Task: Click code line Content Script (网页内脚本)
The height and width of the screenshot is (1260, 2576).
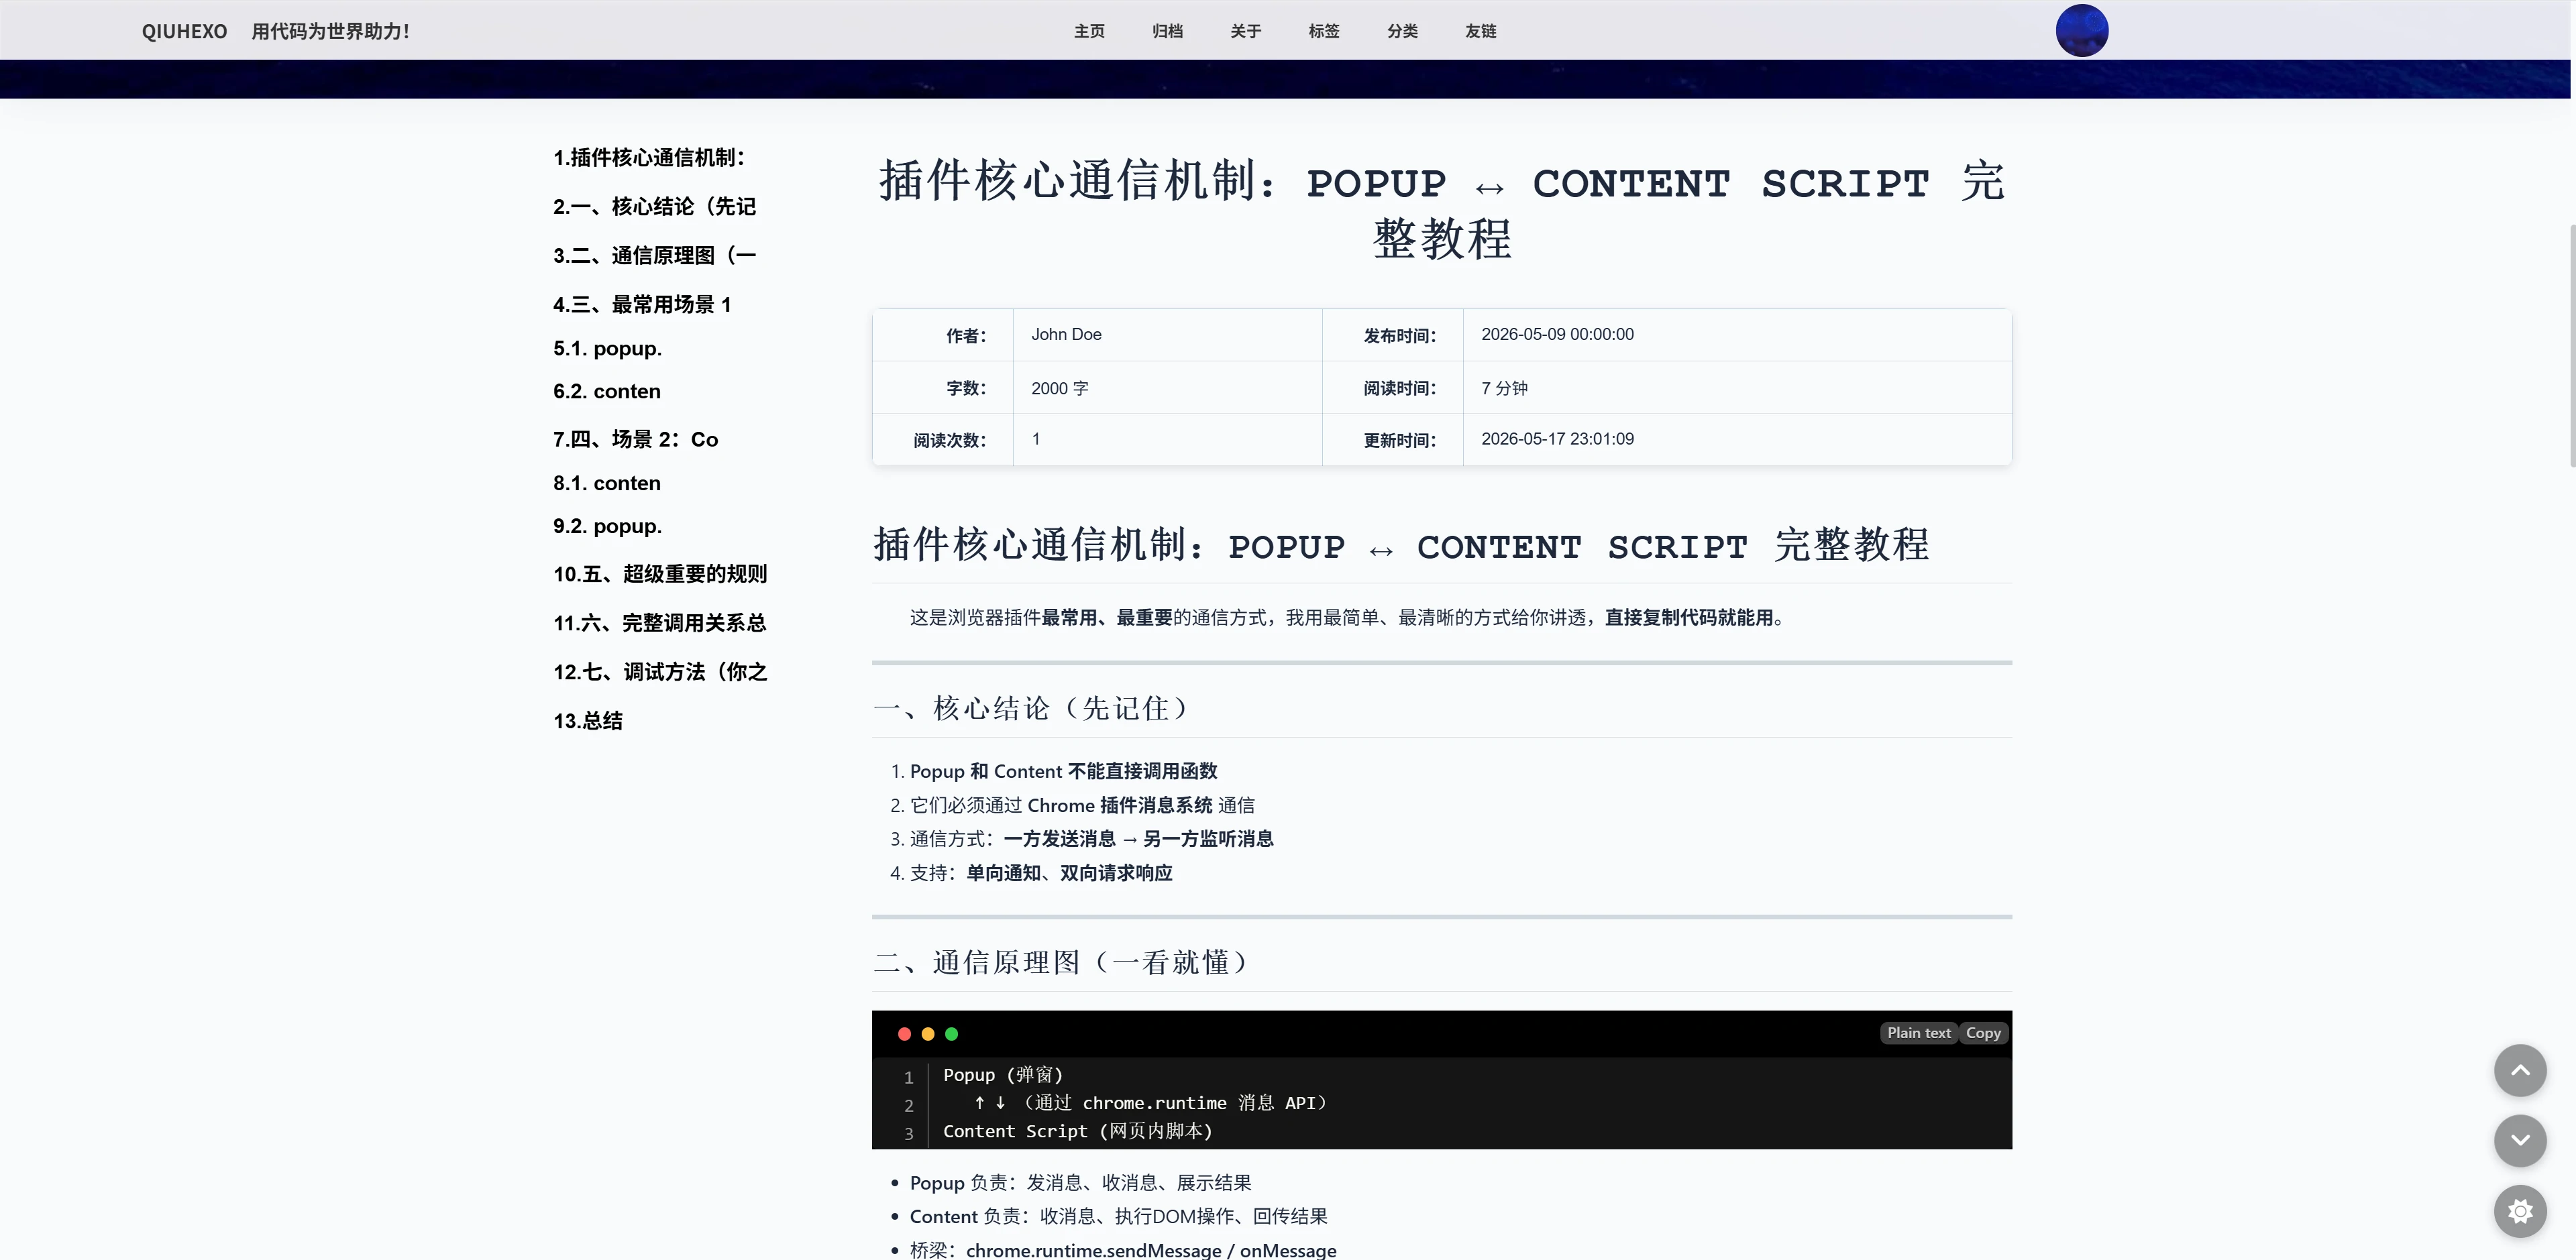Action: point(1077,1131)
